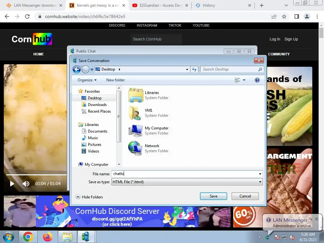Select the Network icon in the file list
Viewport: 324px width, 243px height.
[x=135, y=148]
